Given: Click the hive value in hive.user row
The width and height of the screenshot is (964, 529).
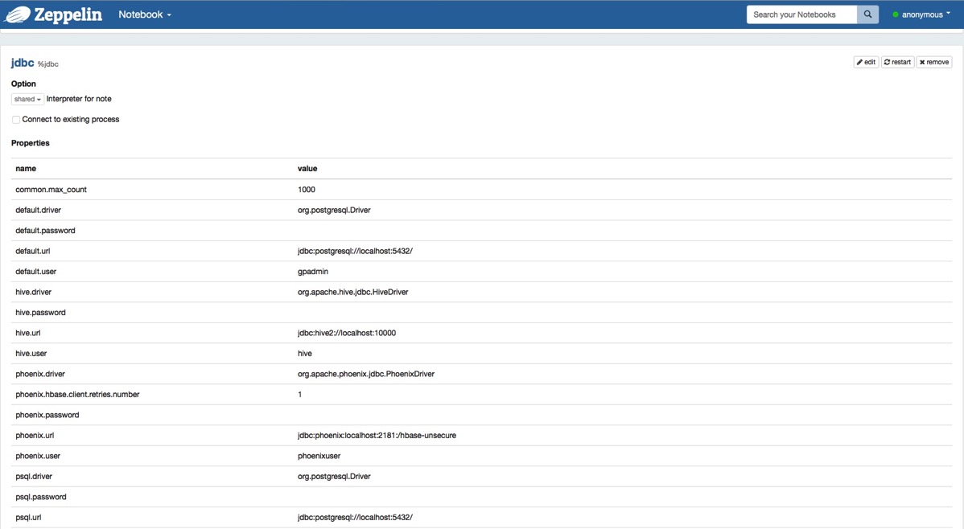Looking at the screenshot, I should [305, 354].
